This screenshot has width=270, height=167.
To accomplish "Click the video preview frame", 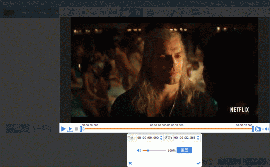I will point(164,70).
